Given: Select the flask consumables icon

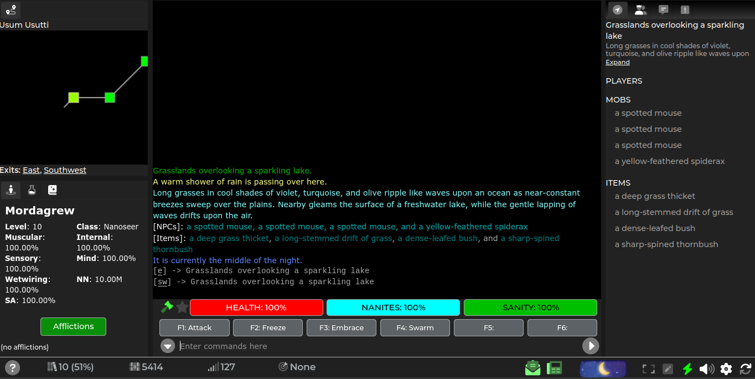Looking at the screenshot, I should 32,190.
